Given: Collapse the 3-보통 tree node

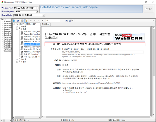Looking at the screenshot, I should (17, 29).
